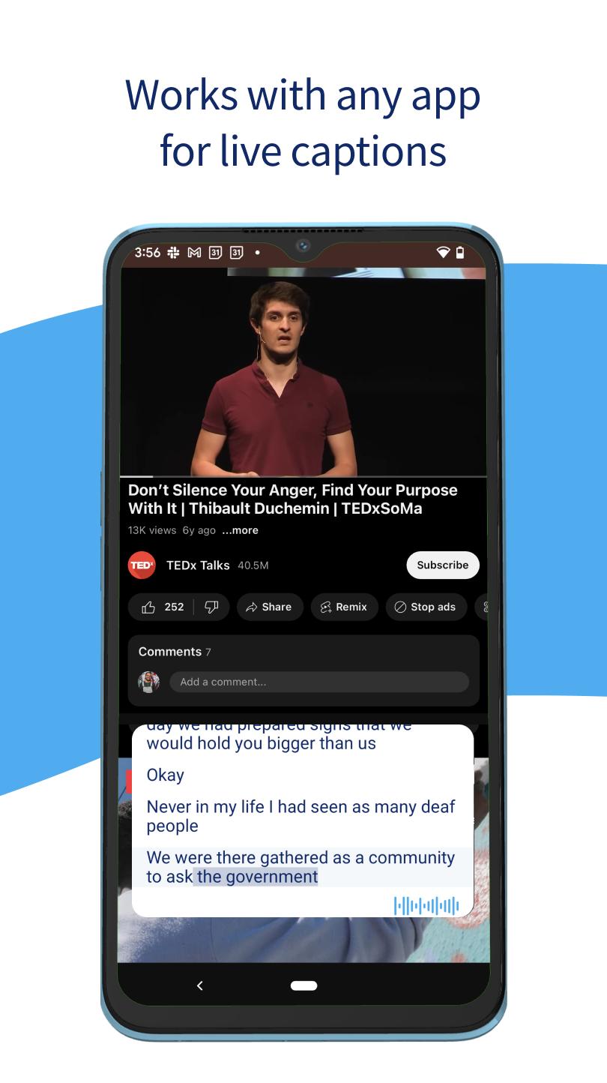The width and height of the screenshot is (607, 1083).
Task: Tap the Wi-Fi status icon
Action: (443, 253)
